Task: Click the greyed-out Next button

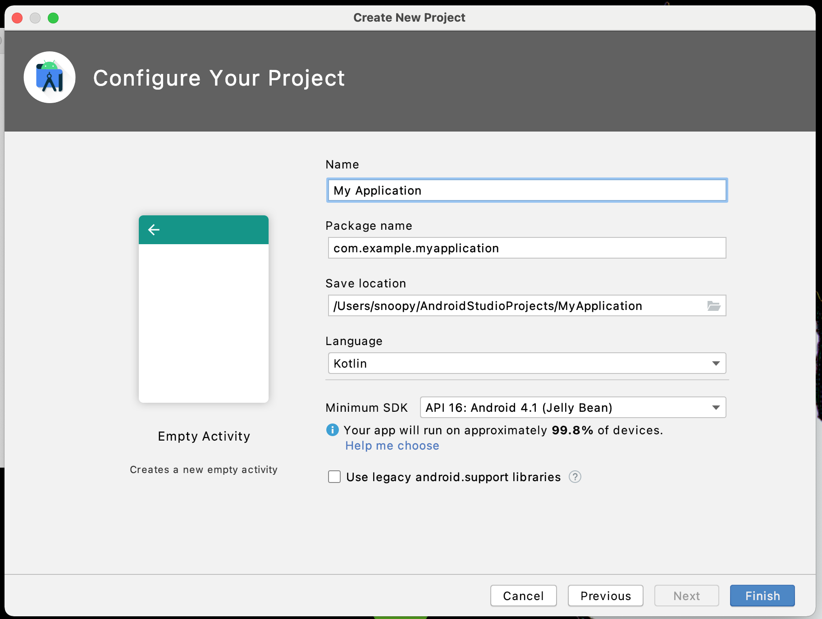Action: (x=686, y=596)
